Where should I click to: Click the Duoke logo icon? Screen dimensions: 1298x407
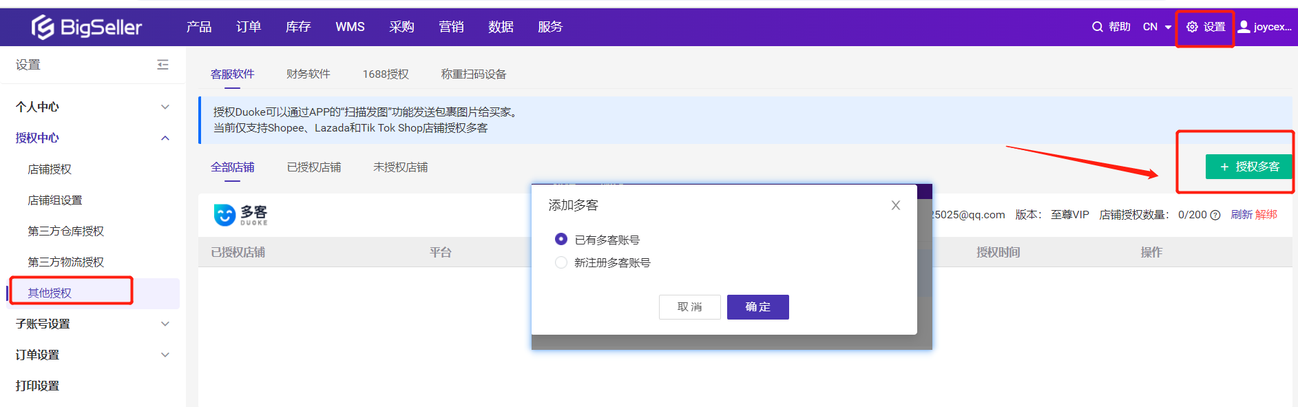tap(224, 215)
